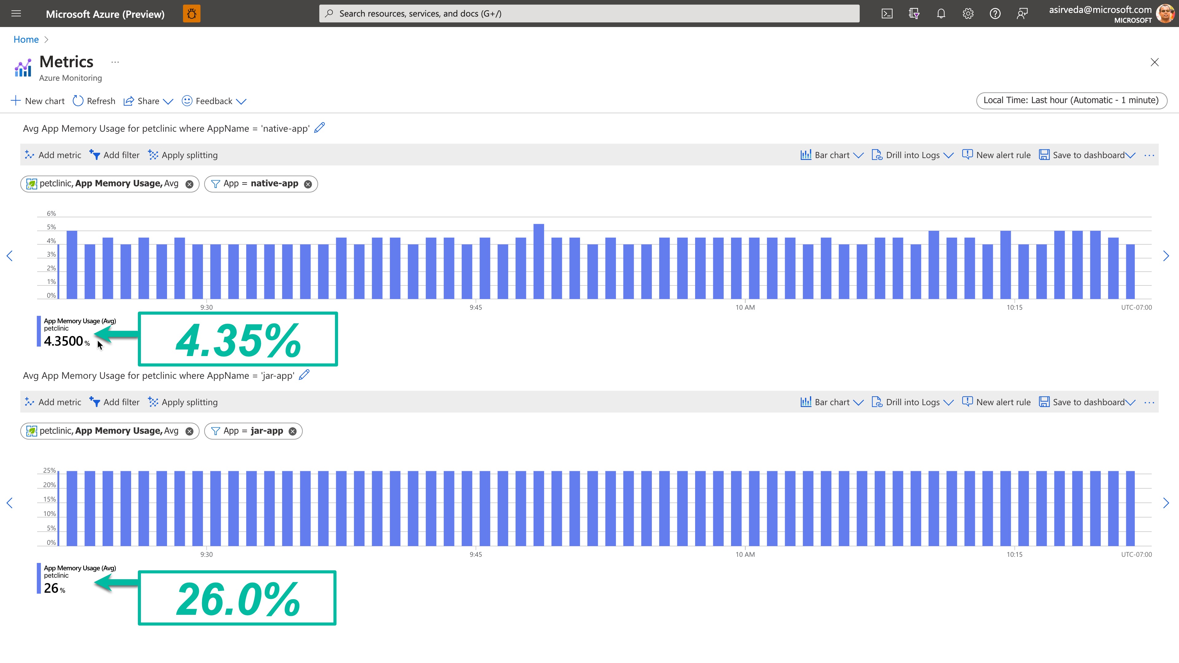Open the portal settings gear
This screenshot has width=1179, height=663.
[x=967, y=14]
